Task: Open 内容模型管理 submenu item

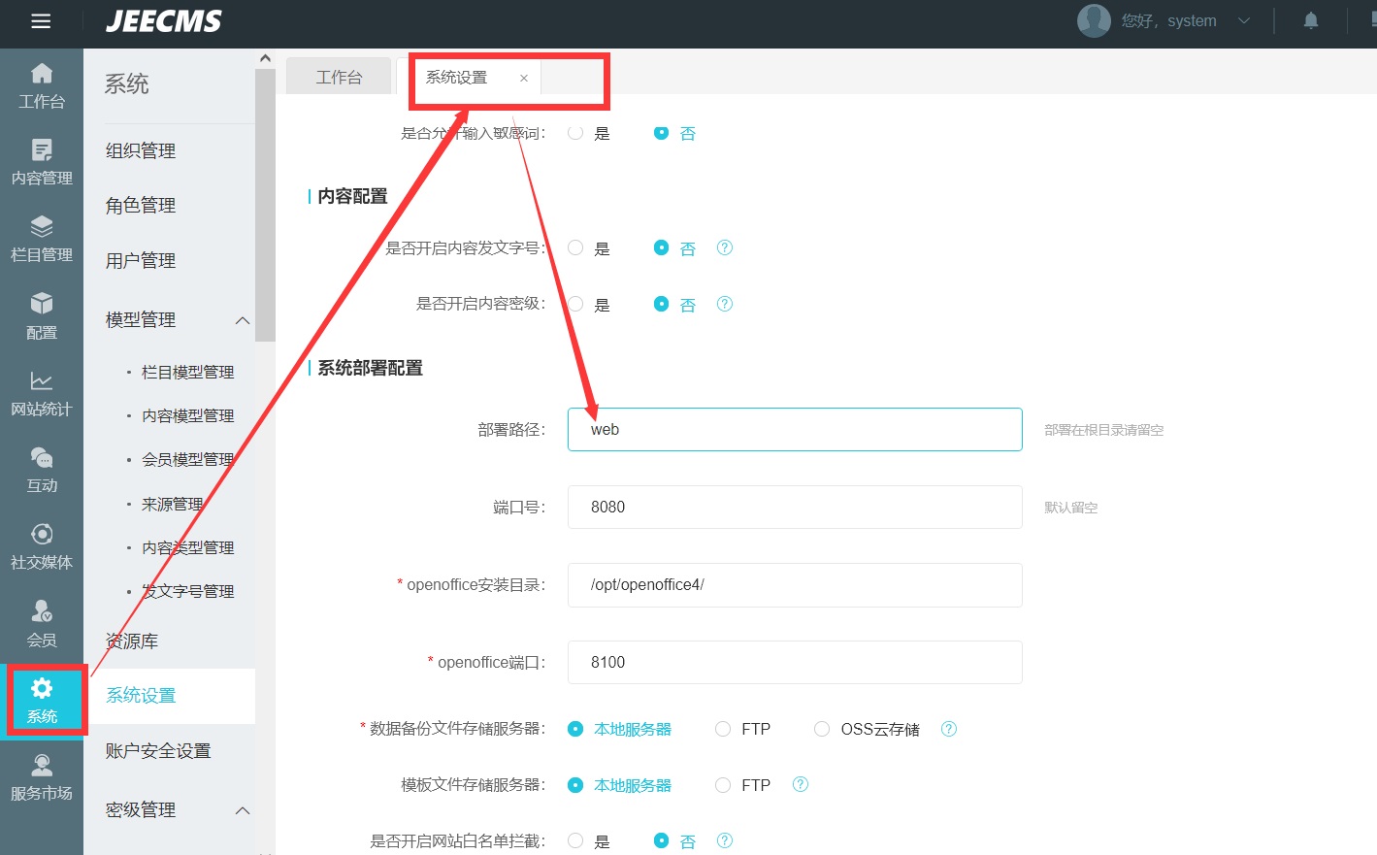Action: [188, 415]
